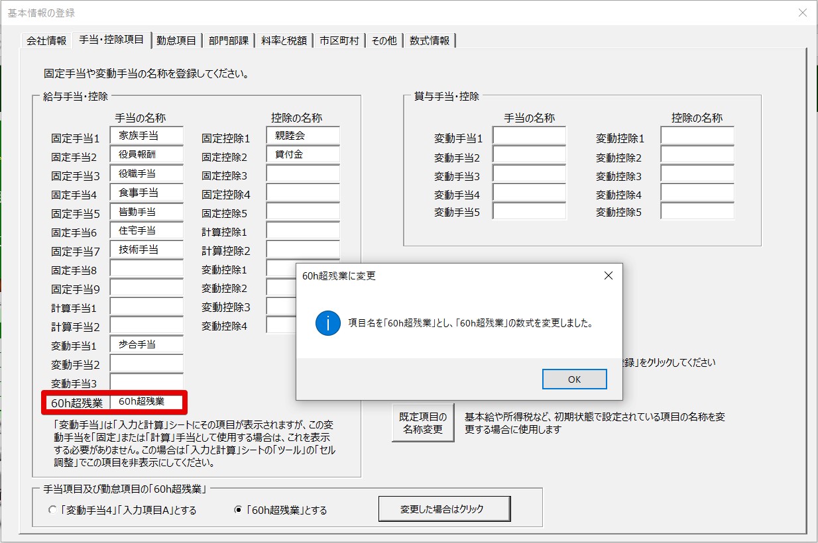Viewport: 818px width, 543px height.
Task: Open the 勤怠項目 tab
Action: 176,40
